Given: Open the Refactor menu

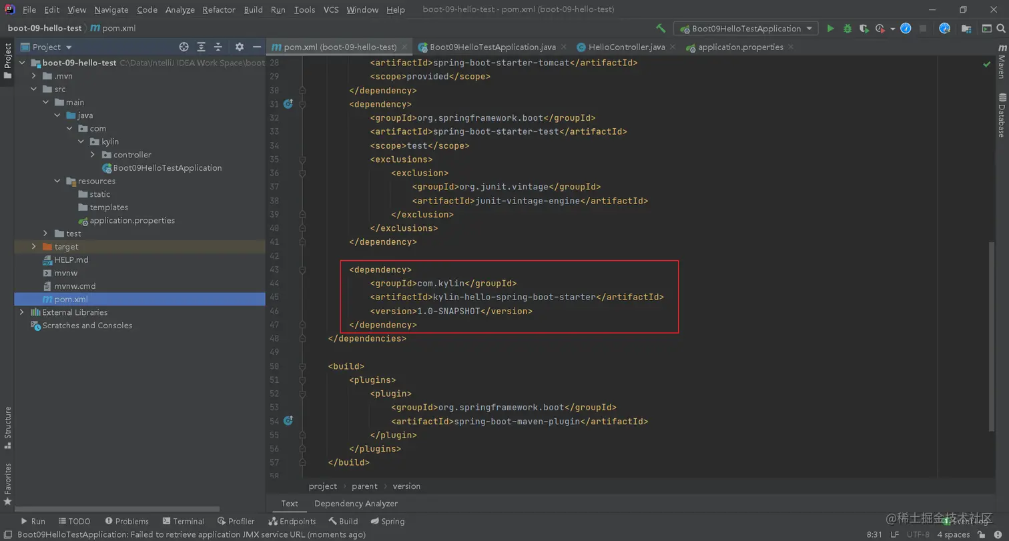Looking at the screenshot, I should [x=219, y=10].
